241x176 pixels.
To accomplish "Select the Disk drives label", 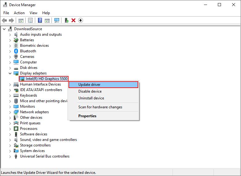I will coord(29,68).
